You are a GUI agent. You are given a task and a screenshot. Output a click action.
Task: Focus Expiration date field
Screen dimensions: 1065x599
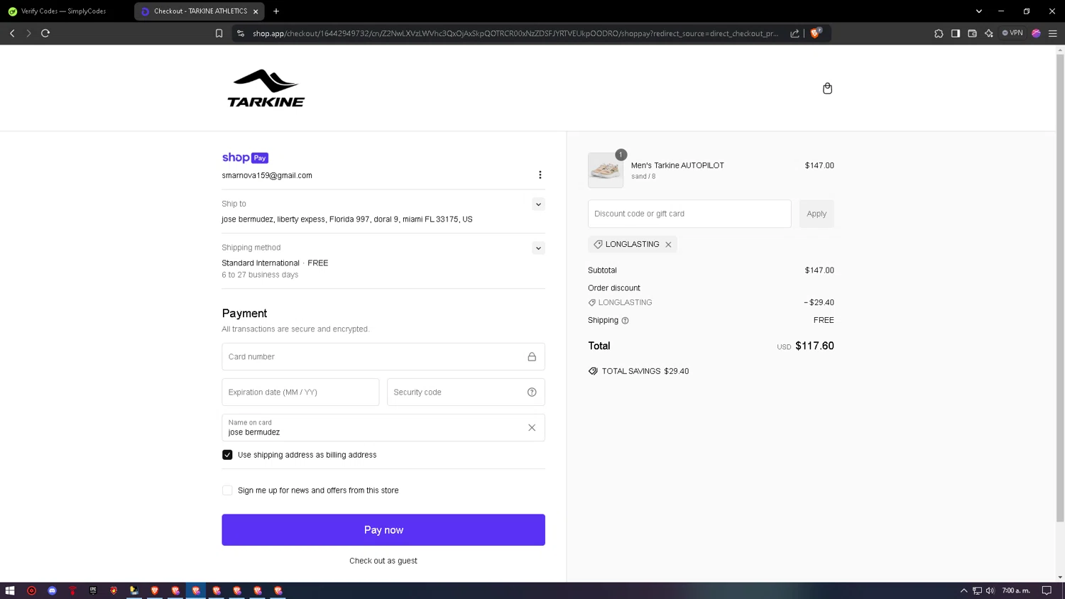click(300, 392)
